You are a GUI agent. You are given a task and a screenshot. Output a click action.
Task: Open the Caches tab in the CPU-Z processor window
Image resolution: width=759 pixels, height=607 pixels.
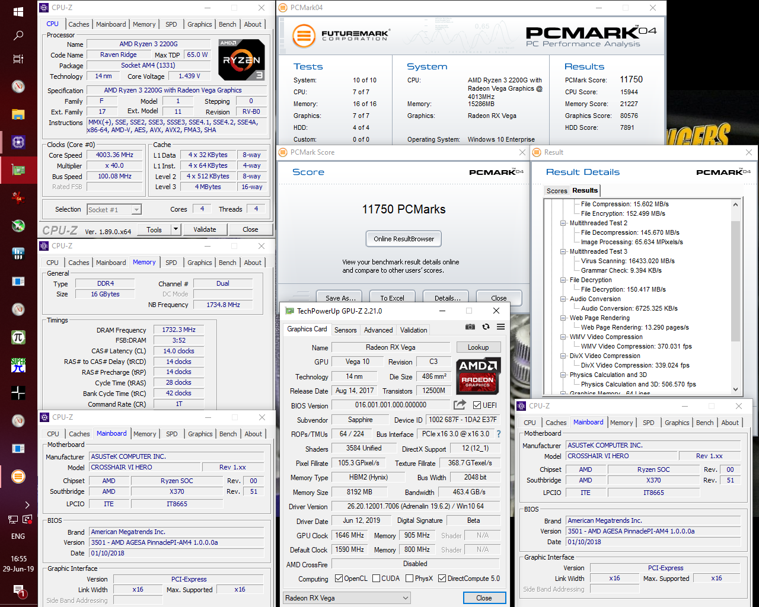point(79,24)
